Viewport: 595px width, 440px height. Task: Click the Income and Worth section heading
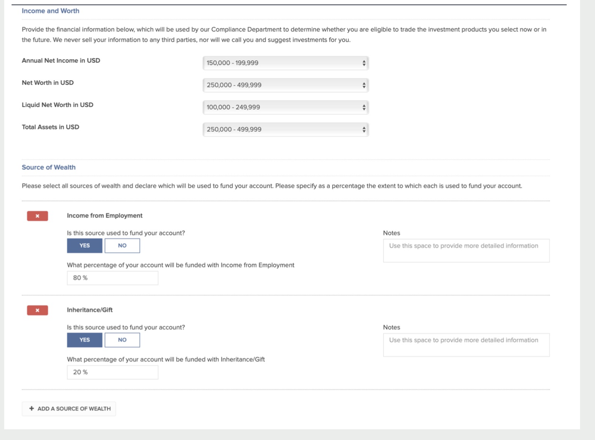click(x=50, y=11)
